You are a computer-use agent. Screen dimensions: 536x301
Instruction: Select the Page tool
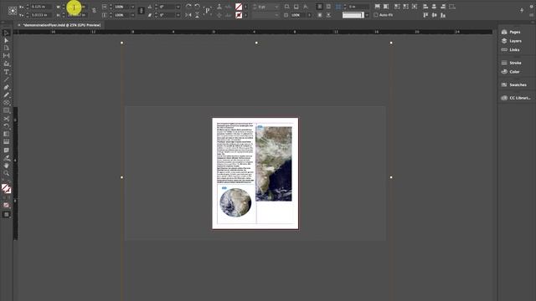point(6,48)
